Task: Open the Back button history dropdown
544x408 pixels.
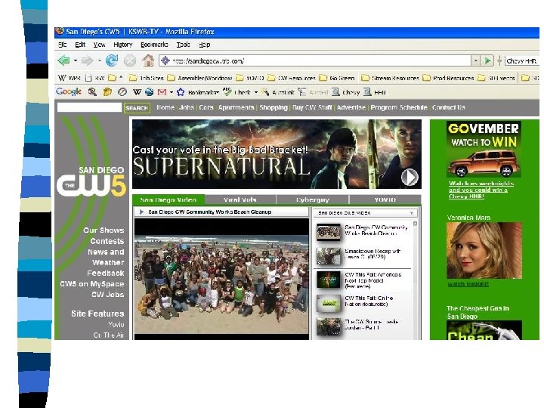Action: click(x=76, y=60)
